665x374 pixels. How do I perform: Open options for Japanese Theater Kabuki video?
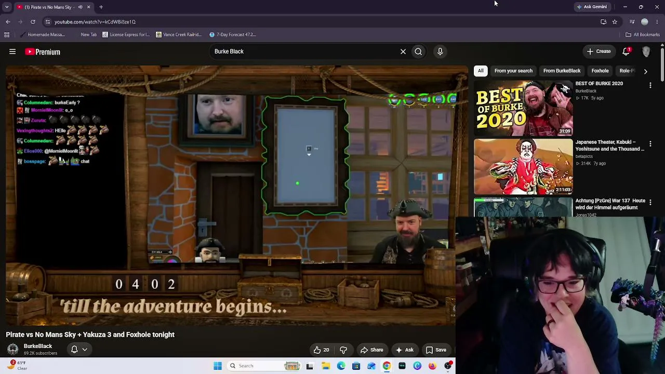(x=650, y=143)
